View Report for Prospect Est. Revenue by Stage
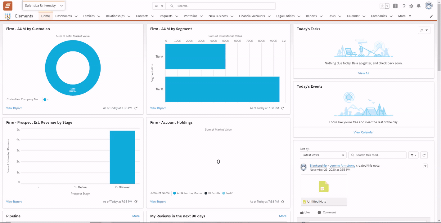Screen dimensions: 441x223 pos(14,202)
